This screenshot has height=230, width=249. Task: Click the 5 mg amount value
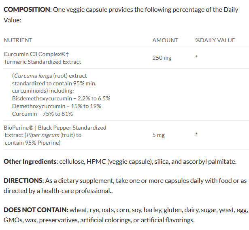click(158, 135)
